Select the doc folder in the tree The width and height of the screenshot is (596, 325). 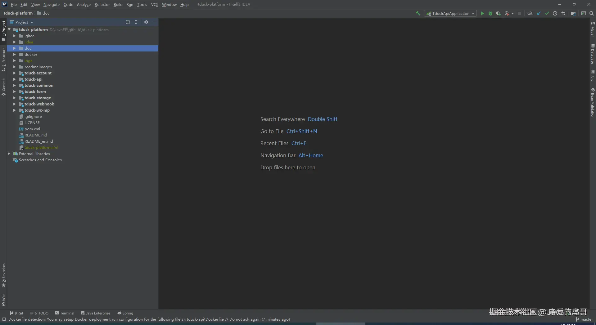tap(83, 48)
